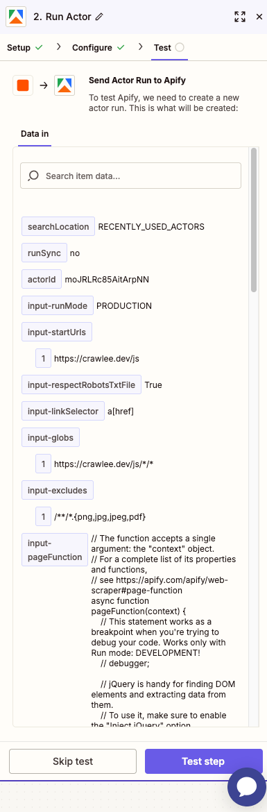Select the input-pageFunction label

click(55, 550)
